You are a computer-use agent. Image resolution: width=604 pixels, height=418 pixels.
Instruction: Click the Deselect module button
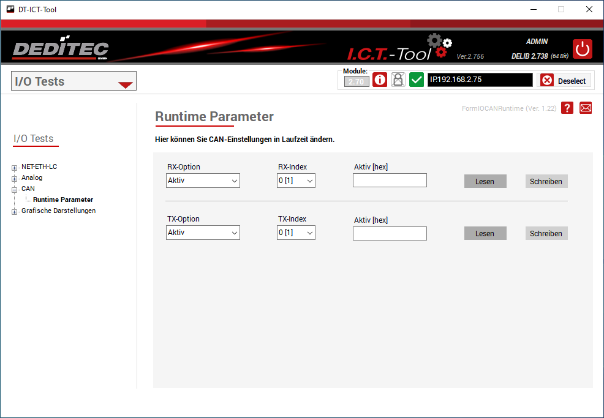point(564,81)
